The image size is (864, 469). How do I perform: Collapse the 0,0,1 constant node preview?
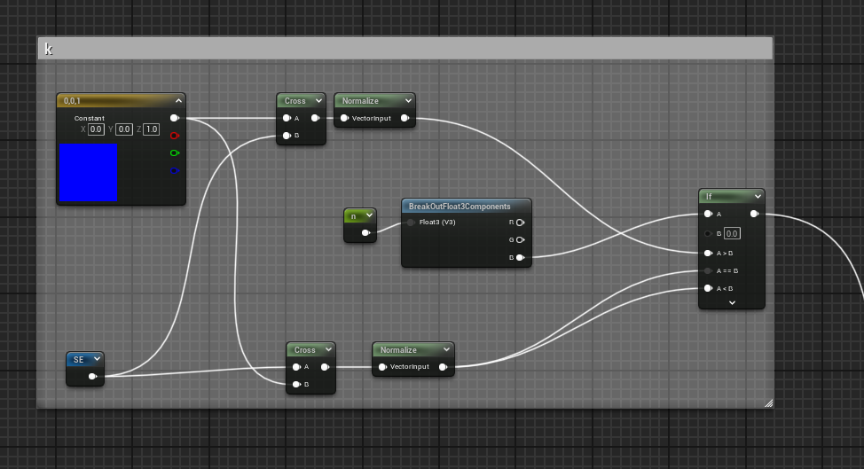(178, 101)
